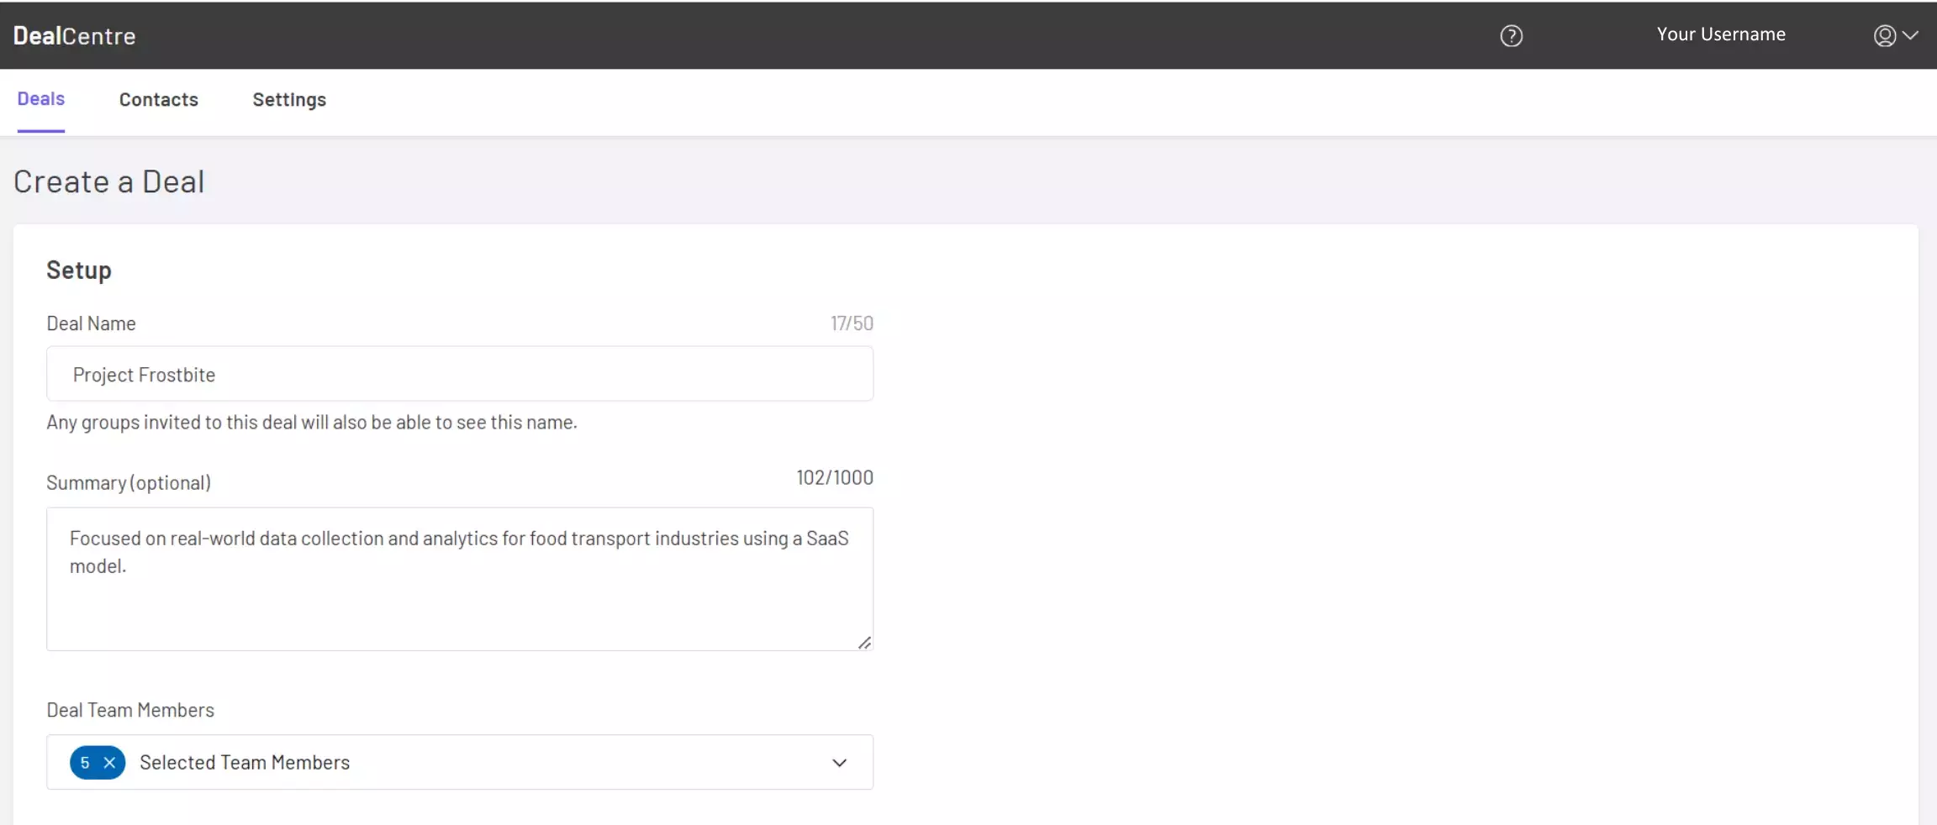Click the Deal Name field label
Screen dimensions: 1937x825
91,323
